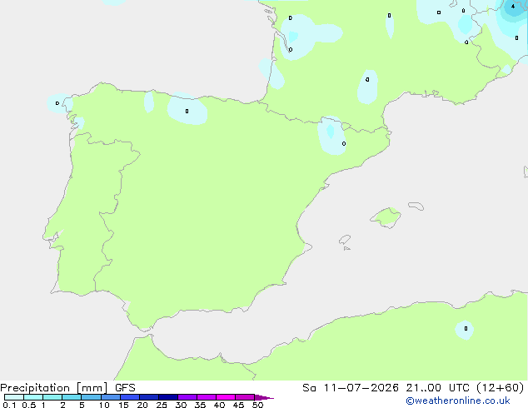Open the weatheronline.co.uk copyright link
Image resolution: width=528 pixels, height=408 pixels.
[458, 401]
